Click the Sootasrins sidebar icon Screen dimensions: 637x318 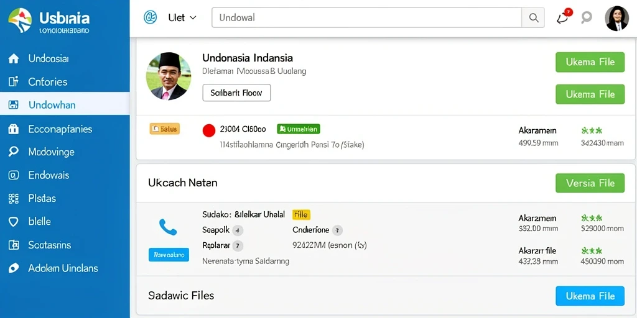coord(14,245)
